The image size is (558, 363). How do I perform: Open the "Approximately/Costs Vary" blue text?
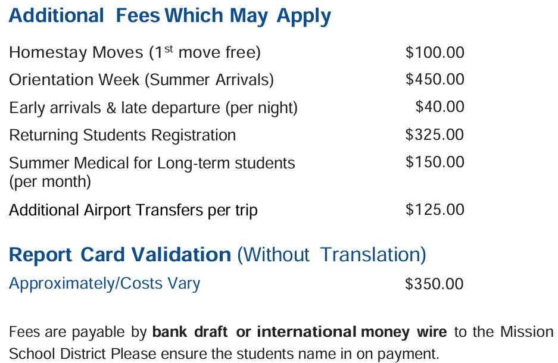click(104, 283)
